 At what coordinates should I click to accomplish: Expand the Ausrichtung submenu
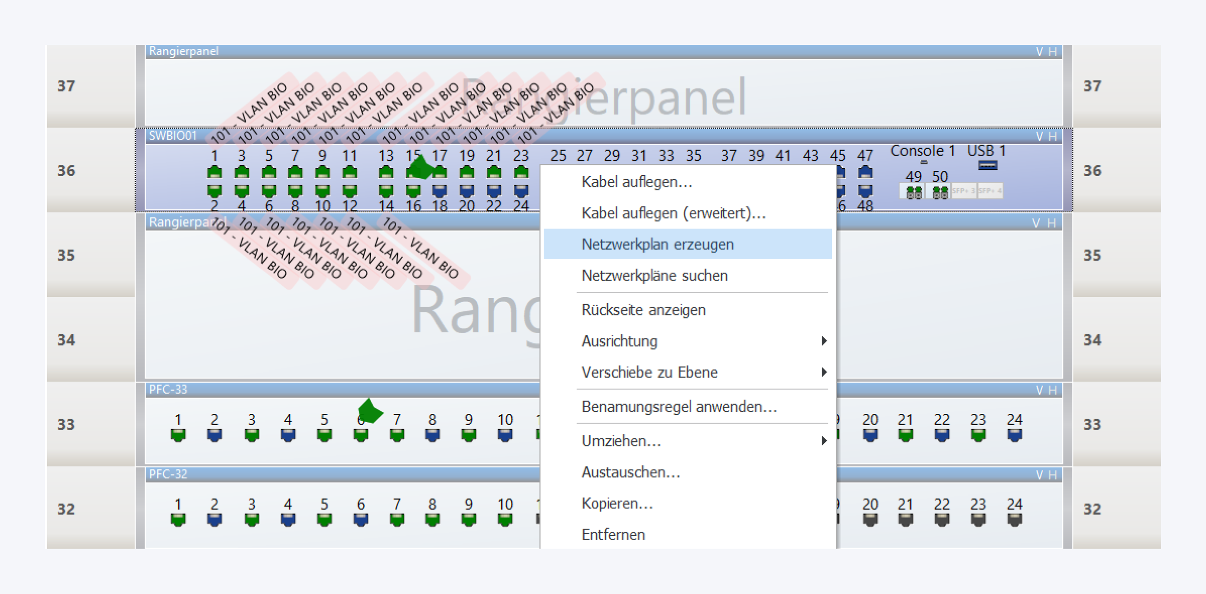coord(619,341)
